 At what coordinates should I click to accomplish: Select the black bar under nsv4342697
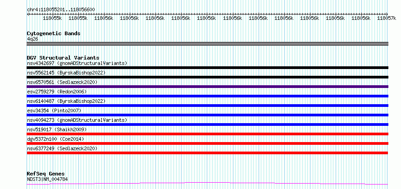pyautogui.click(x=207, y=68)
